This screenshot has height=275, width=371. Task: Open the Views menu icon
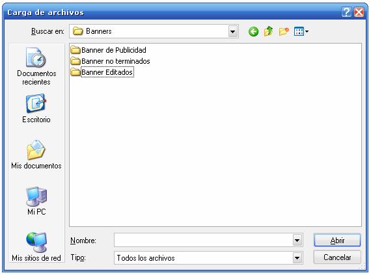coord(301,31)
